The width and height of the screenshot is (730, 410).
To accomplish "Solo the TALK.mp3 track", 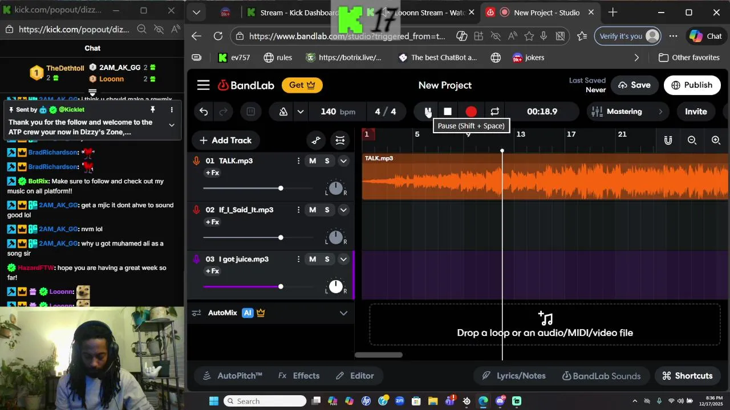I will (x=327, y=161).
